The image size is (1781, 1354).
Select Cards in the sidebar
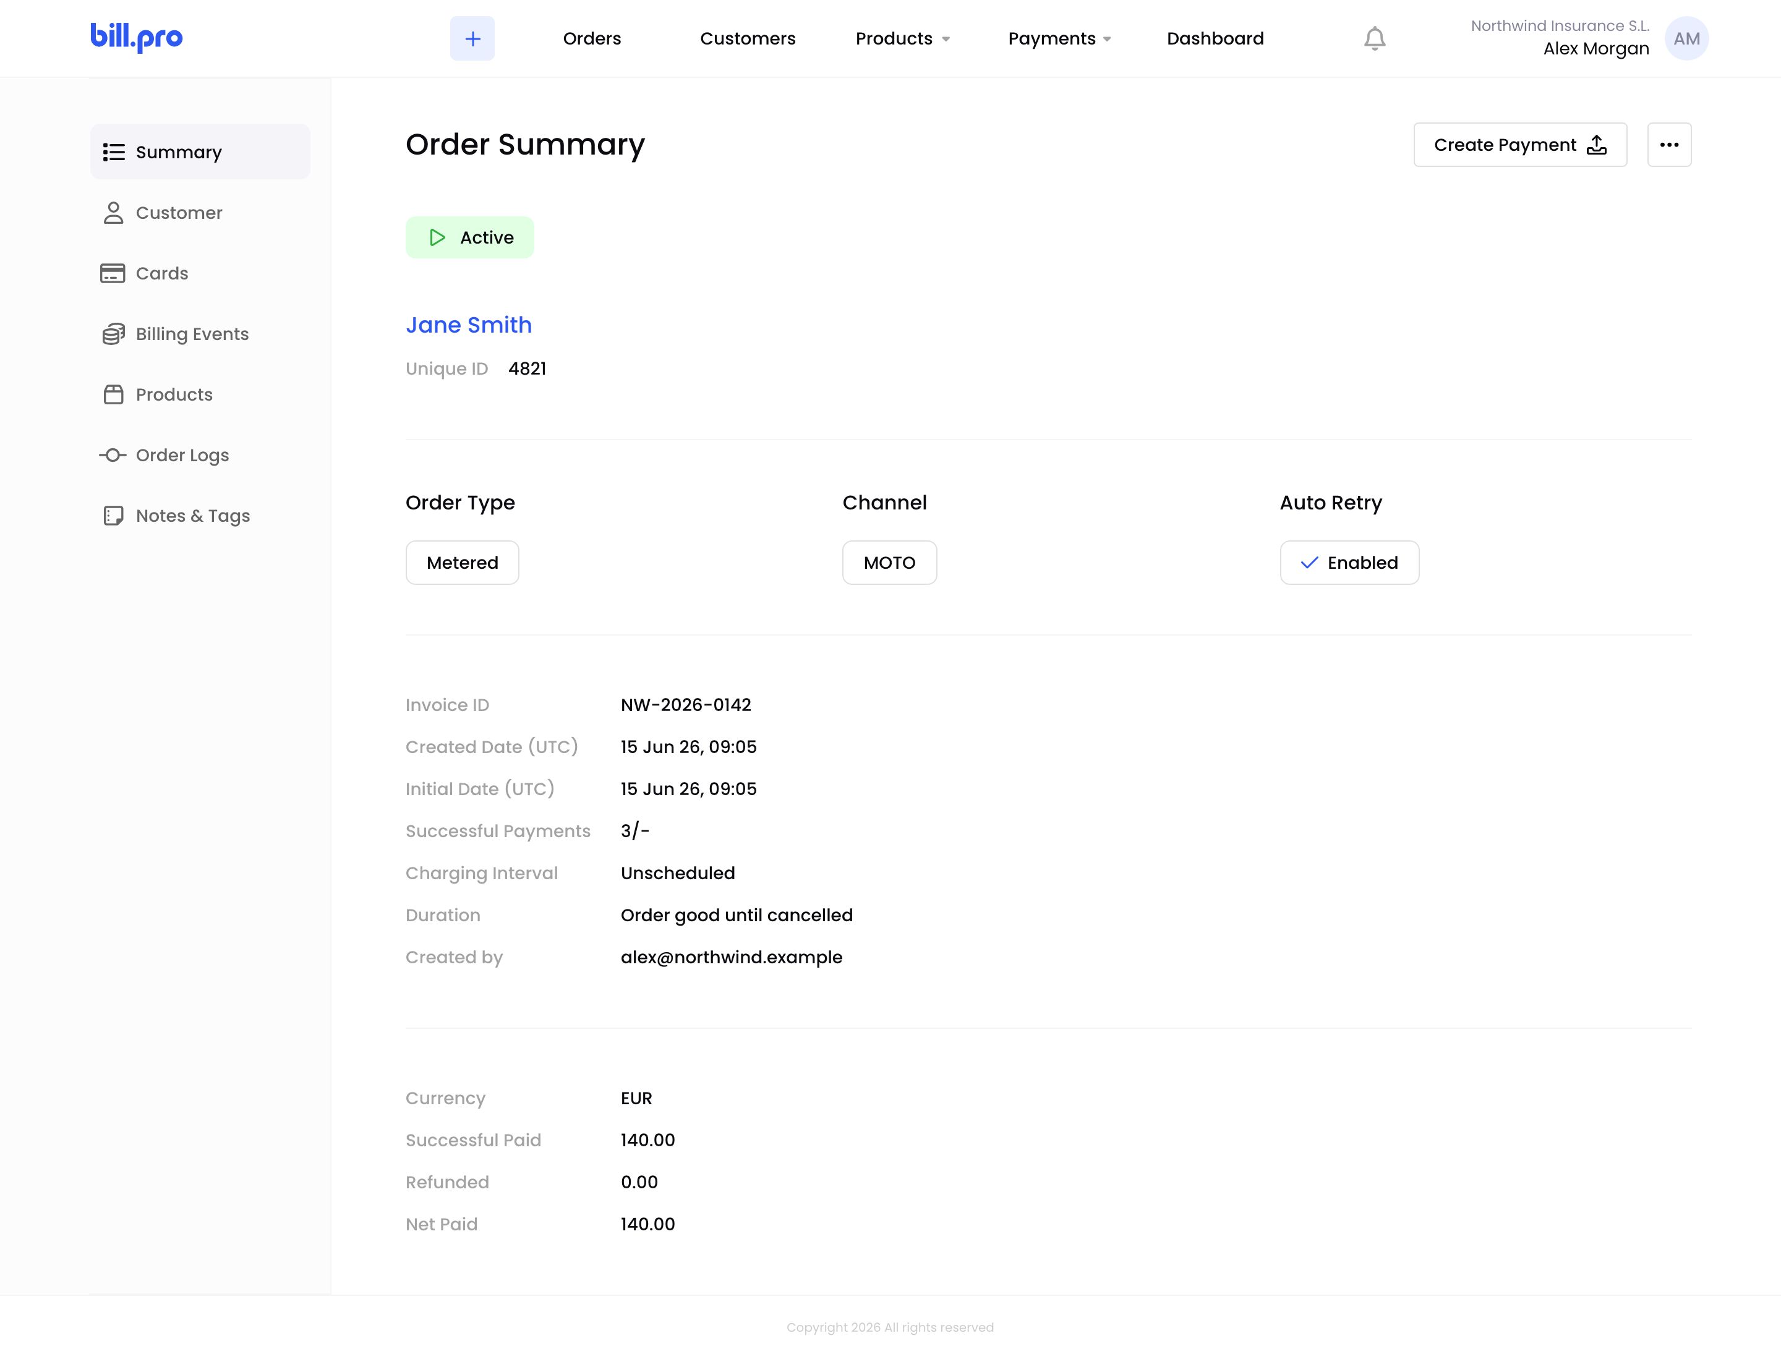[x=200, y=273]
